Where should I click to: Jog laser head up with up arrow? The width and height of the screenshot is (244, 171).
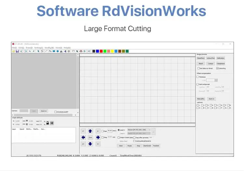90,131
